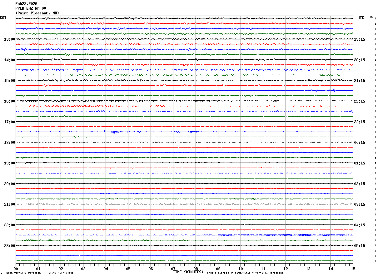The image size is (378, 277).
Task: Click minute tick label "03" on the time axis
Action: point(83,269)
